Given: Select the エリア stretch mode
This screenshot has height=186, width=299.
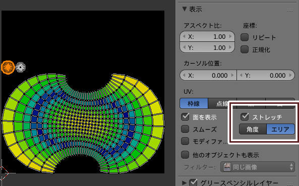Looking at the screenshot, I should (280, 129).
